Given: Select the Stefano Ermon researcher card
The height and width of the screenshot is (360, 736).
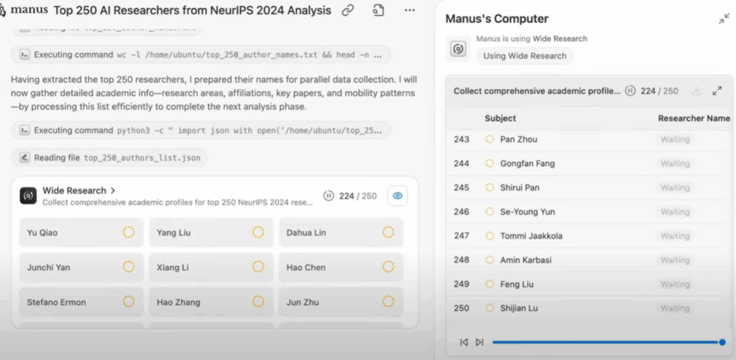Looking at the screenshot, I should (x=81, y=302).
